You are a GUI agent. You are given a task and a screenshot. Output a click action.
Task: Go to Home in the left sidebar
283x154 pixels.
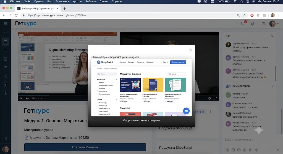(6, 33)
